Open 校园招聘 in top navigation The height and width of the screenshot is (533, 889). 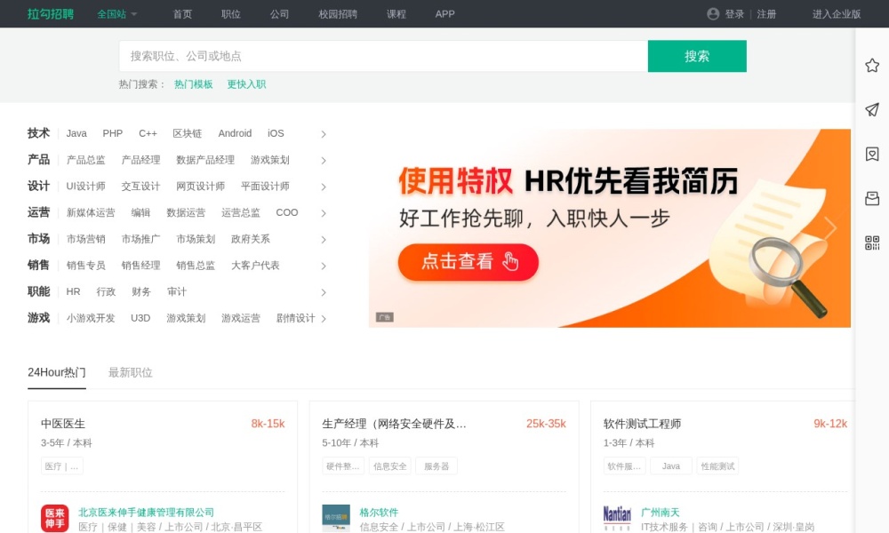tap(338, 14)
